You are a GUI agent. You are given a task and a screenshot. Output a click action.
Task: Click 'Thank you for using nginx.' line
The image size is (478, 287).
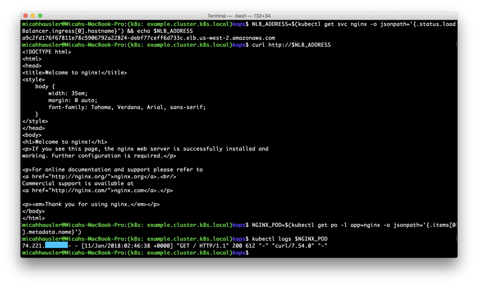pos(91,204)
